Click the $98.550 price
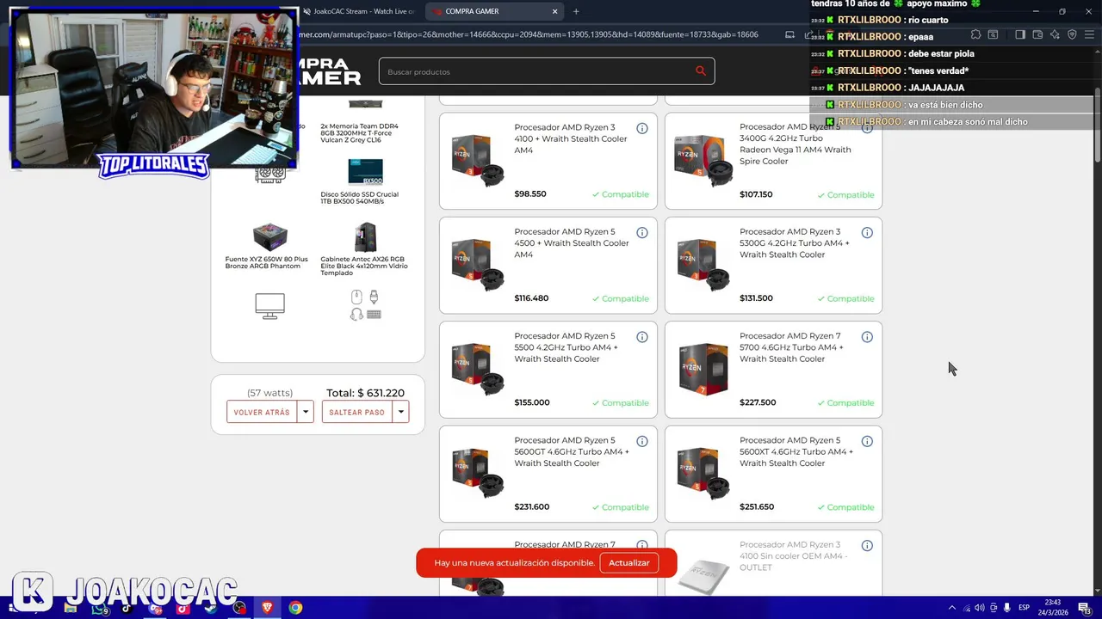The height and width of the screenshot is (619, 1102). (x=530, y=194)
